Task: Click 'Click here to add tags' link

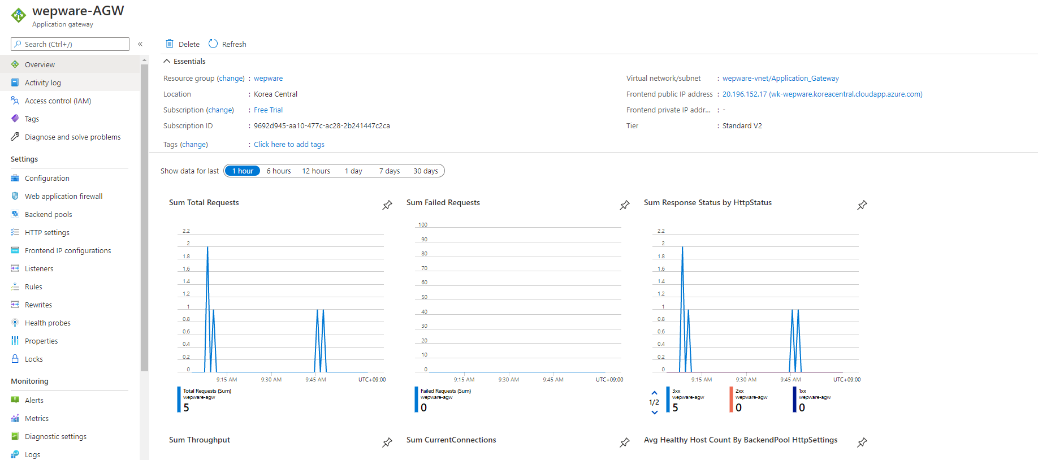Action: point(289,145)
